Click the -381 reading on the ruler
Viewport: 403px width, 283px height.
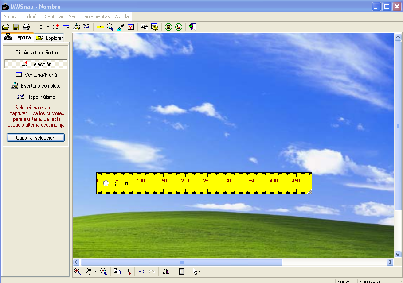tap(124, 183)
